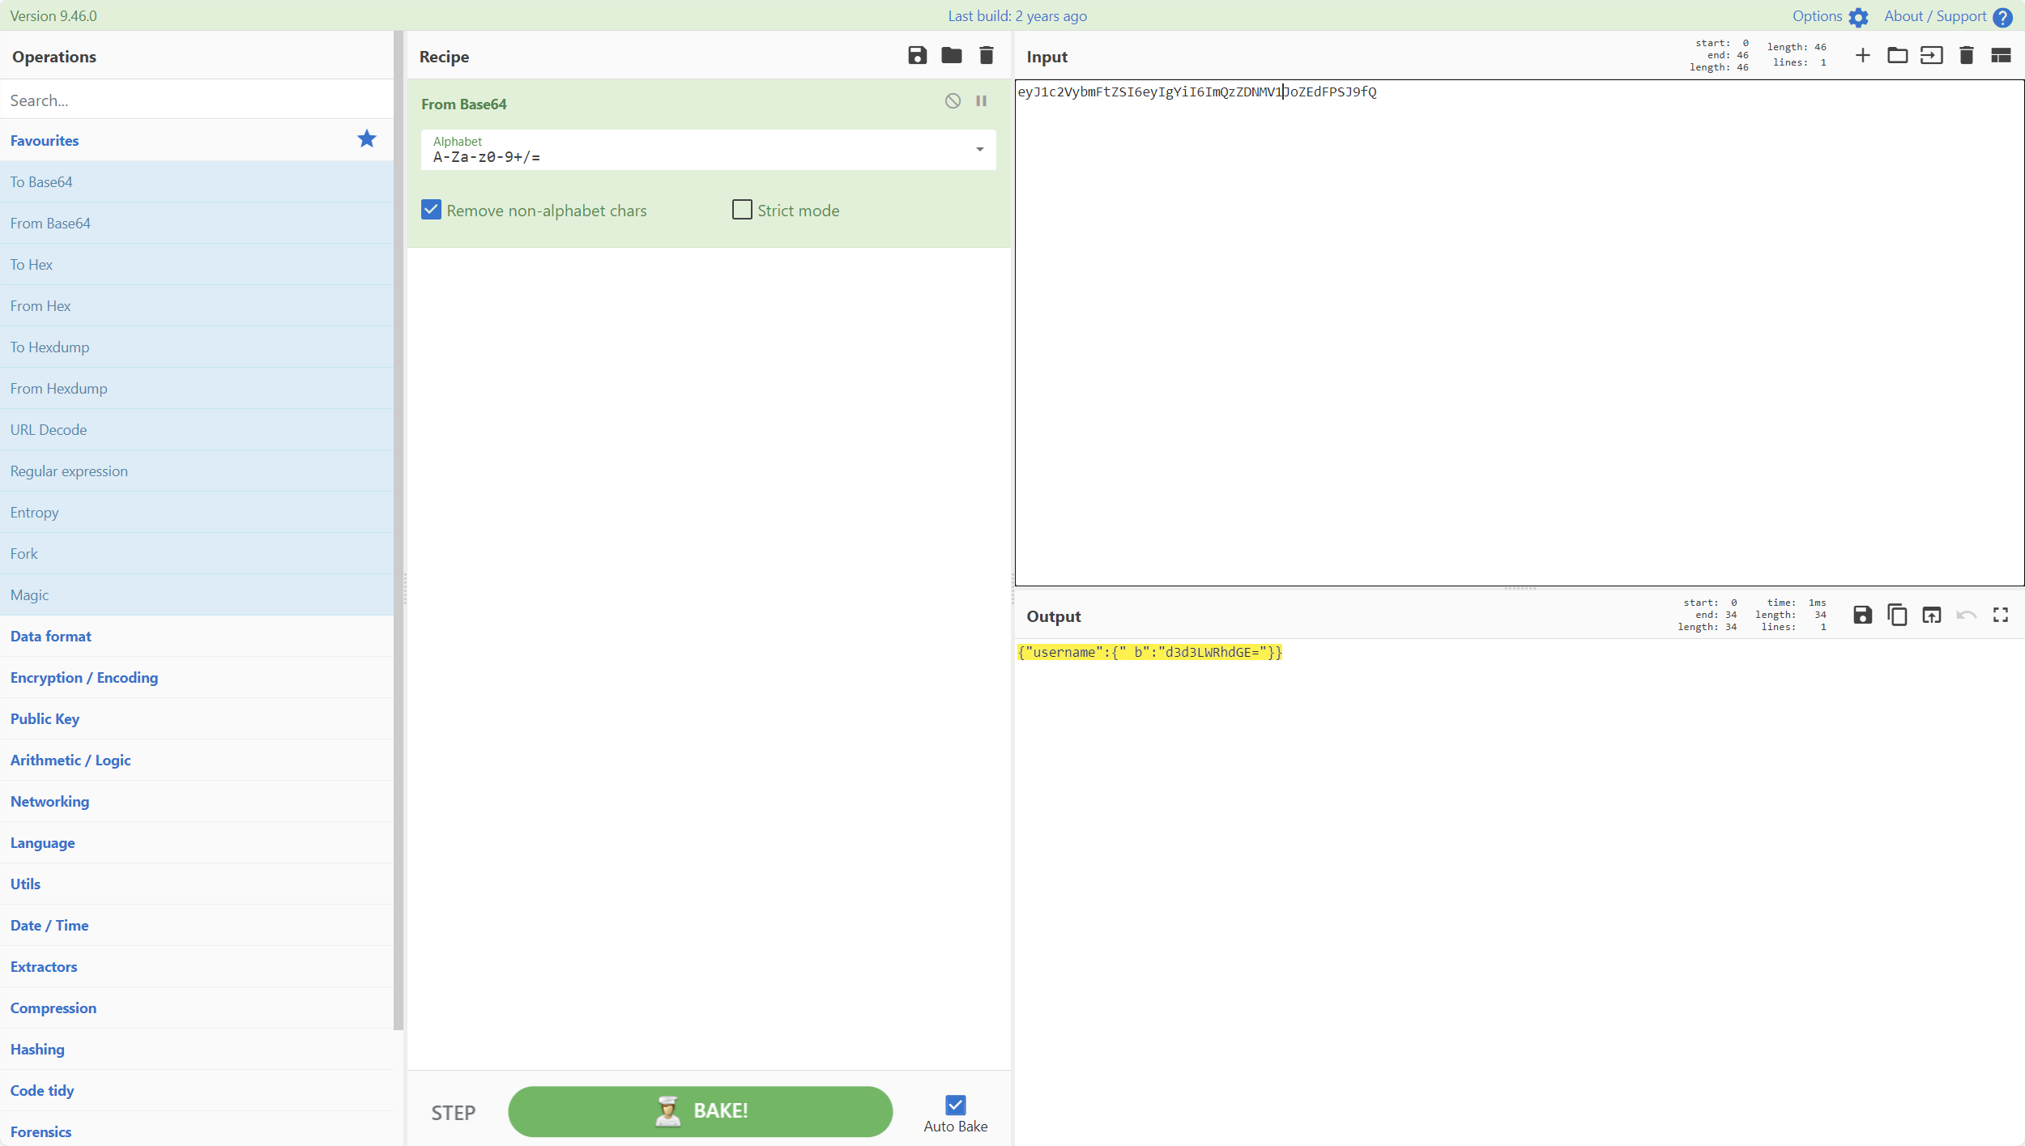
Task: Click the clear input trash icon
Action: click(x=1967, y=57)
